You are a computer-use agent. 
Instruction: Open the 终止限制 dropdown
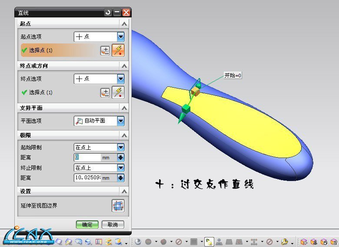coord(121,168)
